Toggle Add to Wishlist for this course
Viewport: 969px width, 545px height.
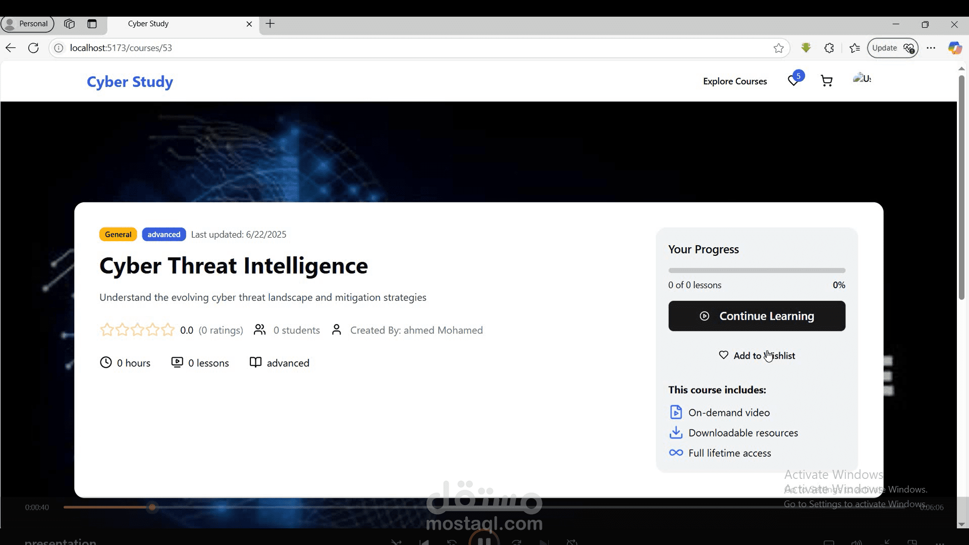click(x=757, y=356)
